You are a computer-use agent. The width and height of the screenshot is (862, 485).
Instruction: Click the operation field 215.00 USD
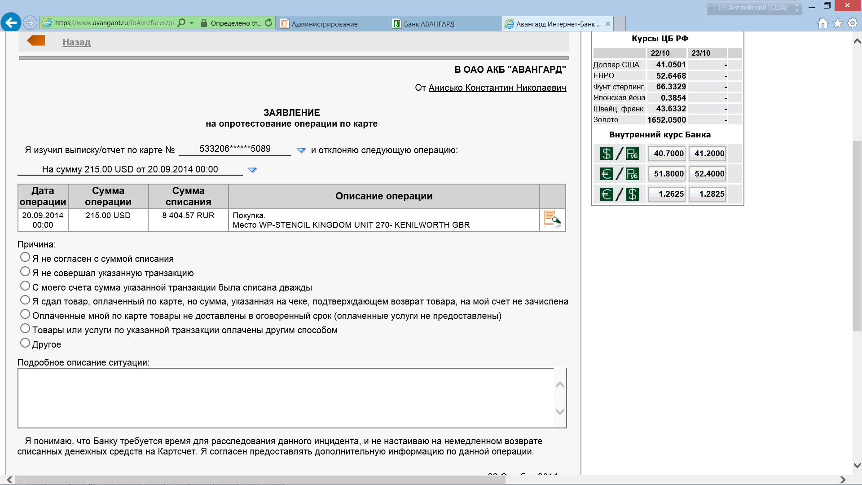(x=130, y=169)
